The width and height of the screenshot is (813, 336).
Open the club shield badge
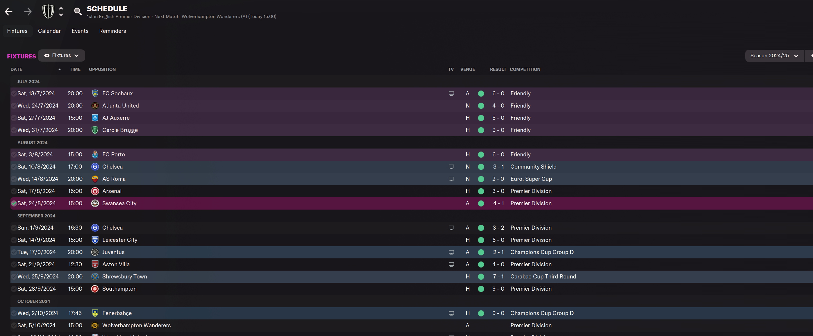point(48,12)
